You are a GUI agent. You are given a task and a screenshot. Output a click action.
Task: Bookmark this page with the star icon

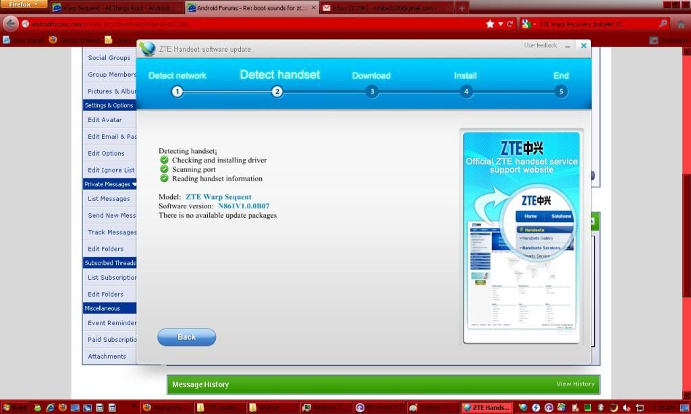pyautogui.click(x=490, y=24)
